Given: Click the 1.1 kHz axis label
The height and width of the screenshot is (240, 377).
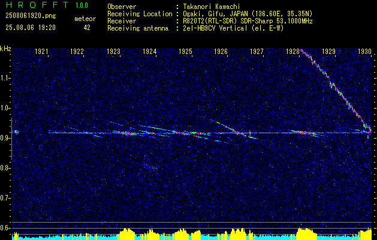Looking at the screenshot, I should click(4, 78).
